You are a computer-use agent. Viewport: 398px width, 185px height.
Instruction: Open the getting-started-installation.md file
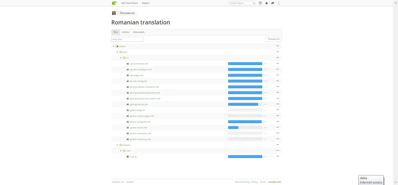coord(144,87)
